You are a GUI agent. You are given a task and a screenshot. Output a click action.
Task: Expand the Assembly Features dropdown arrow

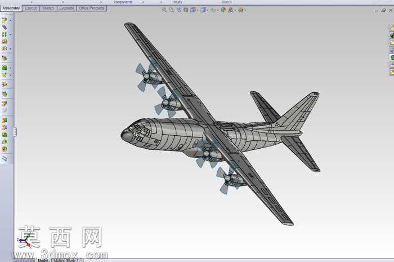tap(10, 68)
